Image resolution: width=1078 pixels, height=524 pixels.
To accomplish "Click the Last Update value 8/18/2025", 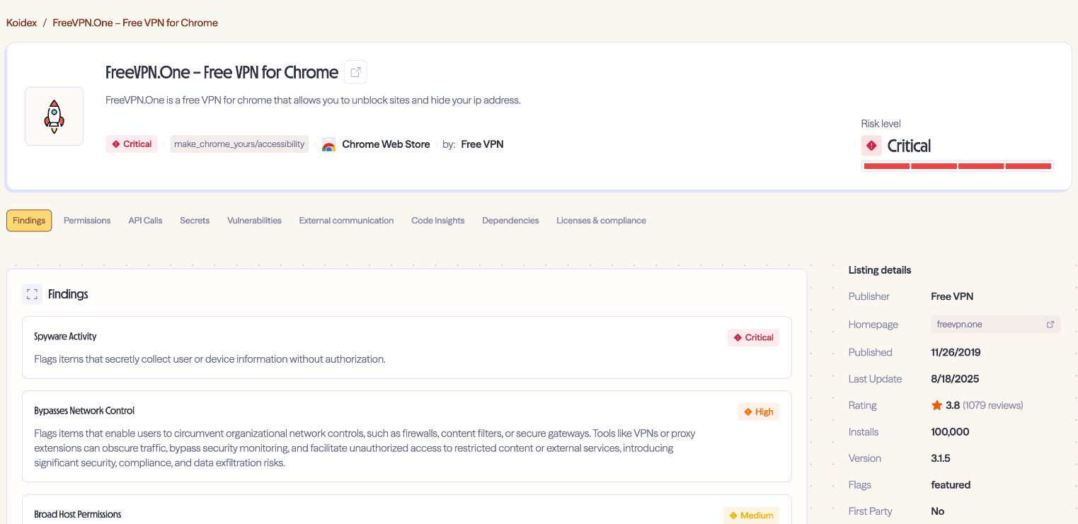I will [955, 379].
